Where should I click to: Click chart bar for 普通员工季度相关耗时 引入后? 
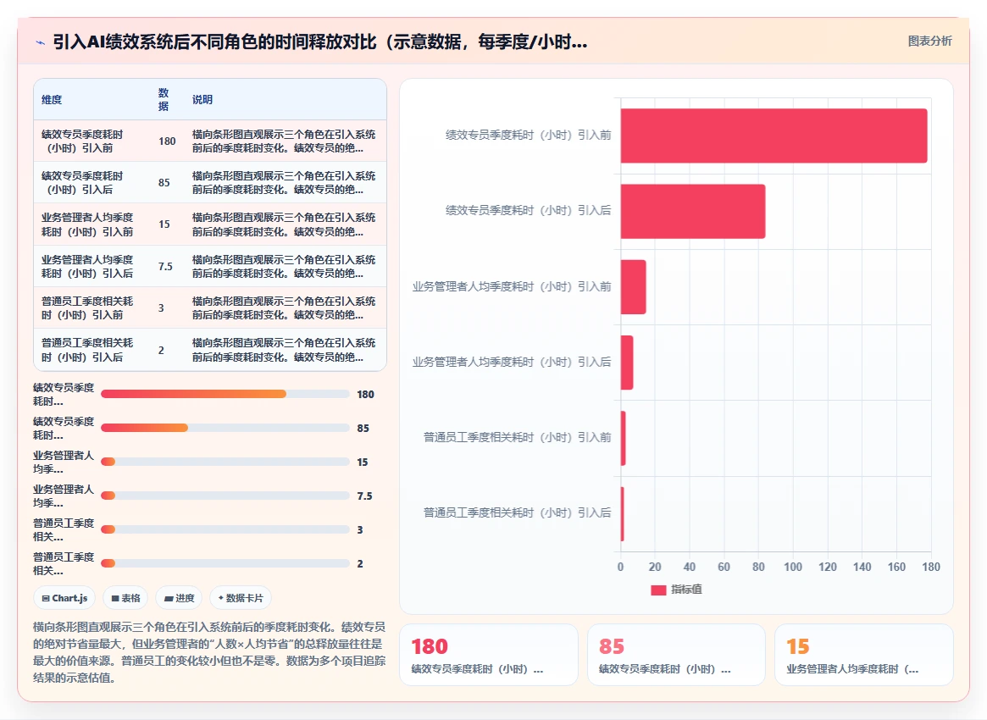(623, 513)
